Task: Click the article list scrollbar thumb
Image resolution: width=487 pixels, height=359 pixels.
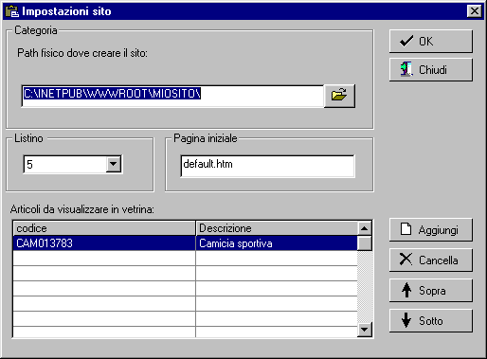Action: click(365, 243)
